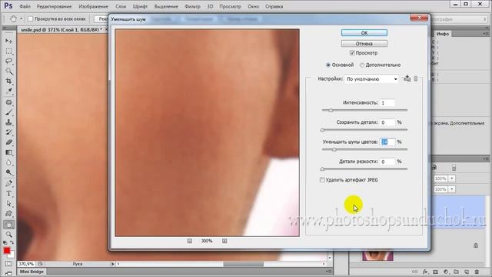Select the Healing Brush tool

[8, 102]
